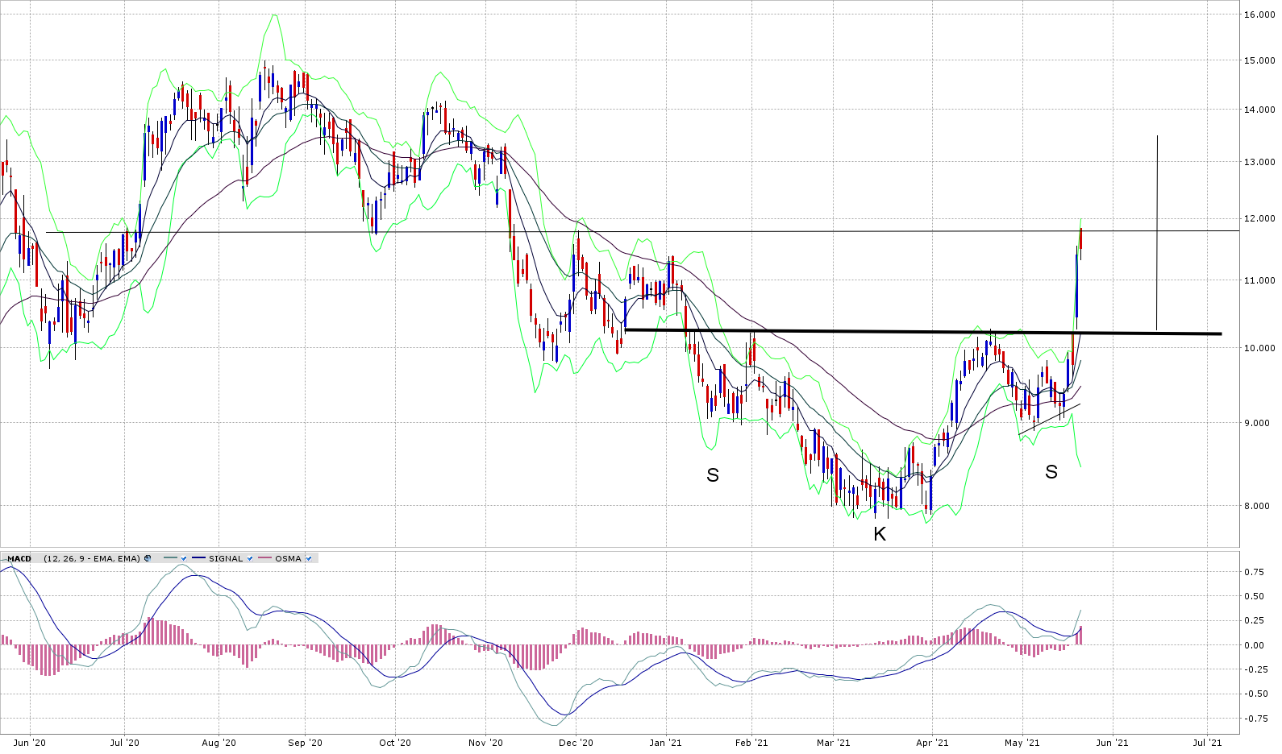Click the pink OSMA color swatch

264,558
